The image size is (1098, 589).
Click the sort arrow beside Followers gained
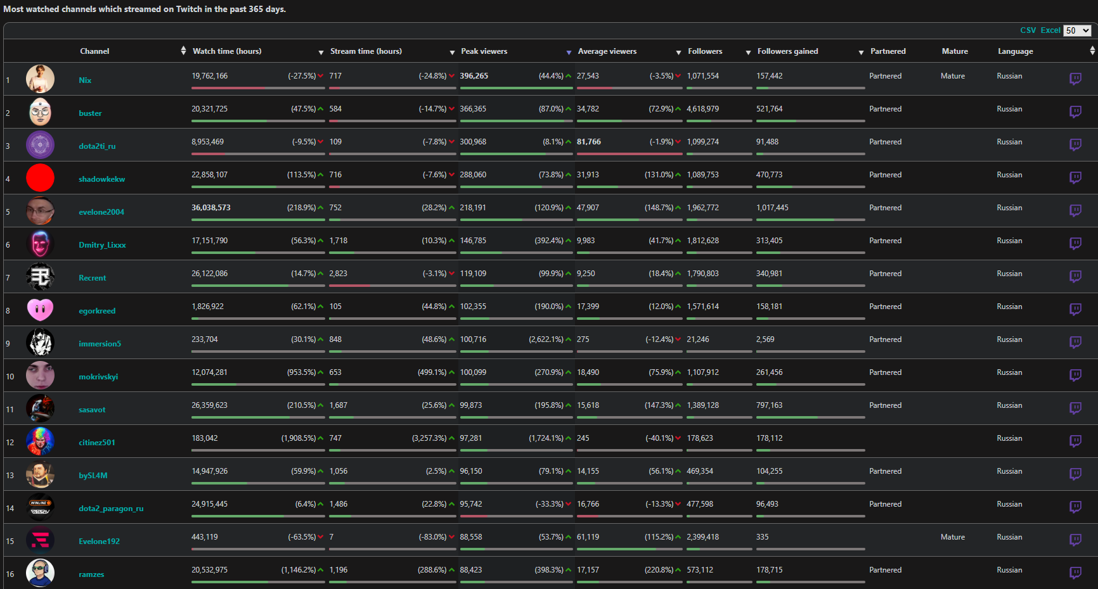click(x=861, y=52)
